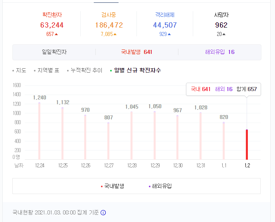Click the 일일확진자 label
The height and width of the screenshot is (222, 275).
point(54,52)
